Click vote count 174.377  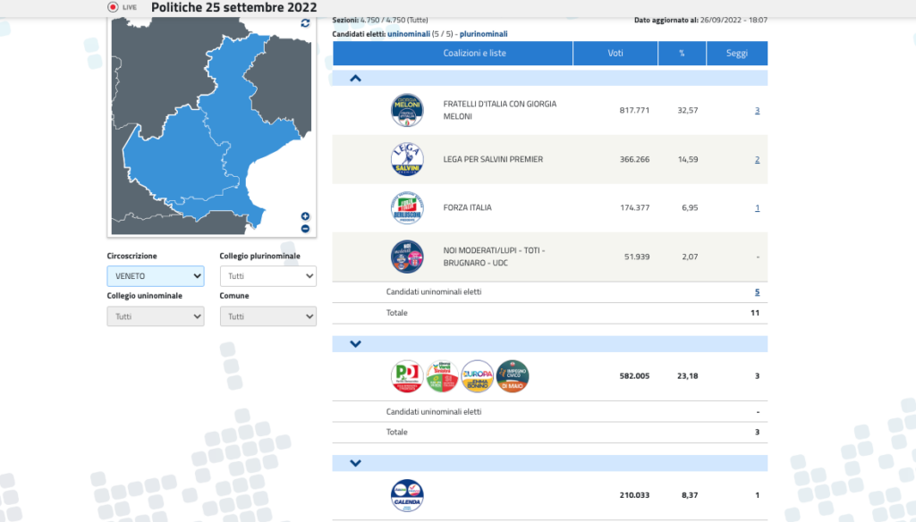(x=634, y=207)
